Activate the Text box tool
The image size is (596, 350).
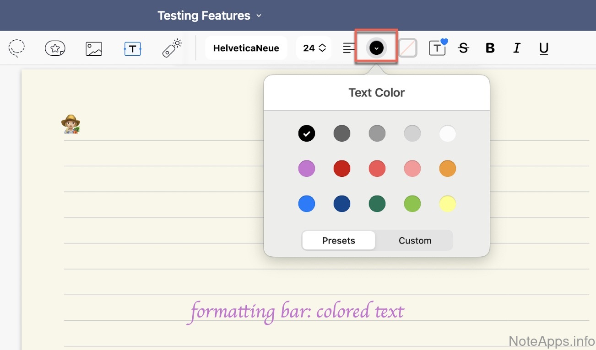(x=133, y=48)
